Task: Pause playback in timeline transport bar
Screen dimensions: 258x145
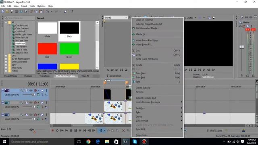Action: click(x=71, y=130)
